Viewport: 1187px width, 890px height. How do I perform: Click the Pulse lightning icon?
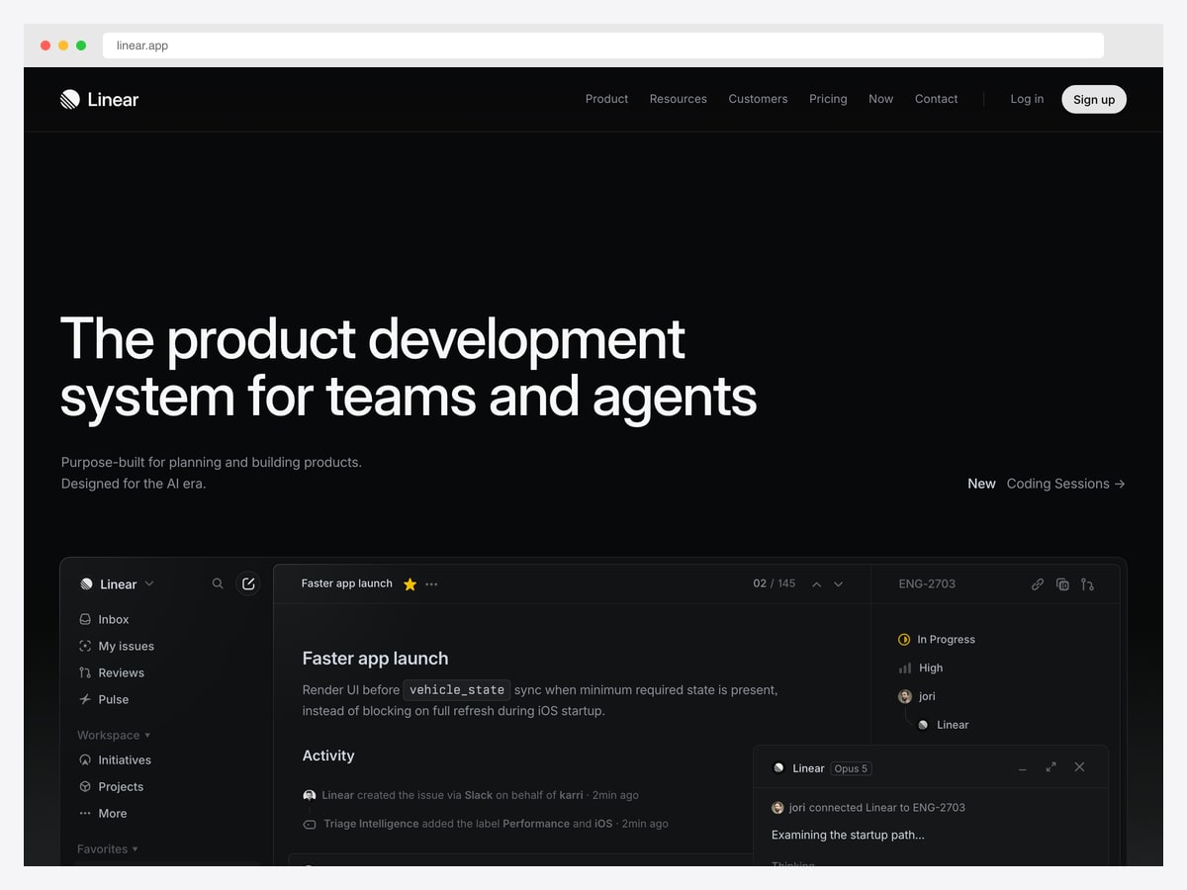[x=85, y=699]
